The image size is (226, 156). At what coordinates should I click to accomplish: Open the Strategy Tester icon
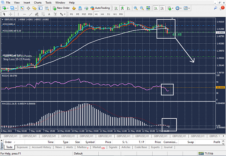coord(47,8)
